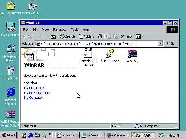Click the WinRAR title bar folder icon

tap(23, 23)
